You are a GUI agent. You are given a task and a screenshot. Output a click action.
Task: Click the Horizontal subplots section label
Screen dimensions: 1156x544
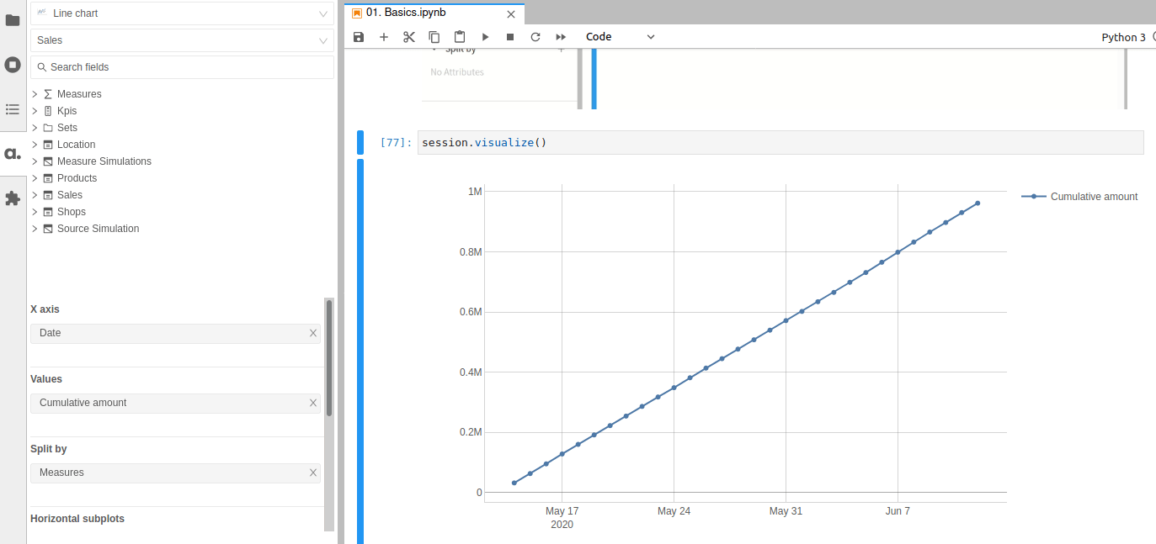point(77,519)
